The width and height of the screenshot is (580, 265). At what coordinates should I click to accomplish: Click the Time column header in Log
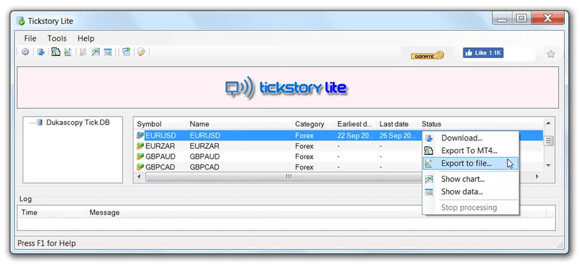[52, 212]
